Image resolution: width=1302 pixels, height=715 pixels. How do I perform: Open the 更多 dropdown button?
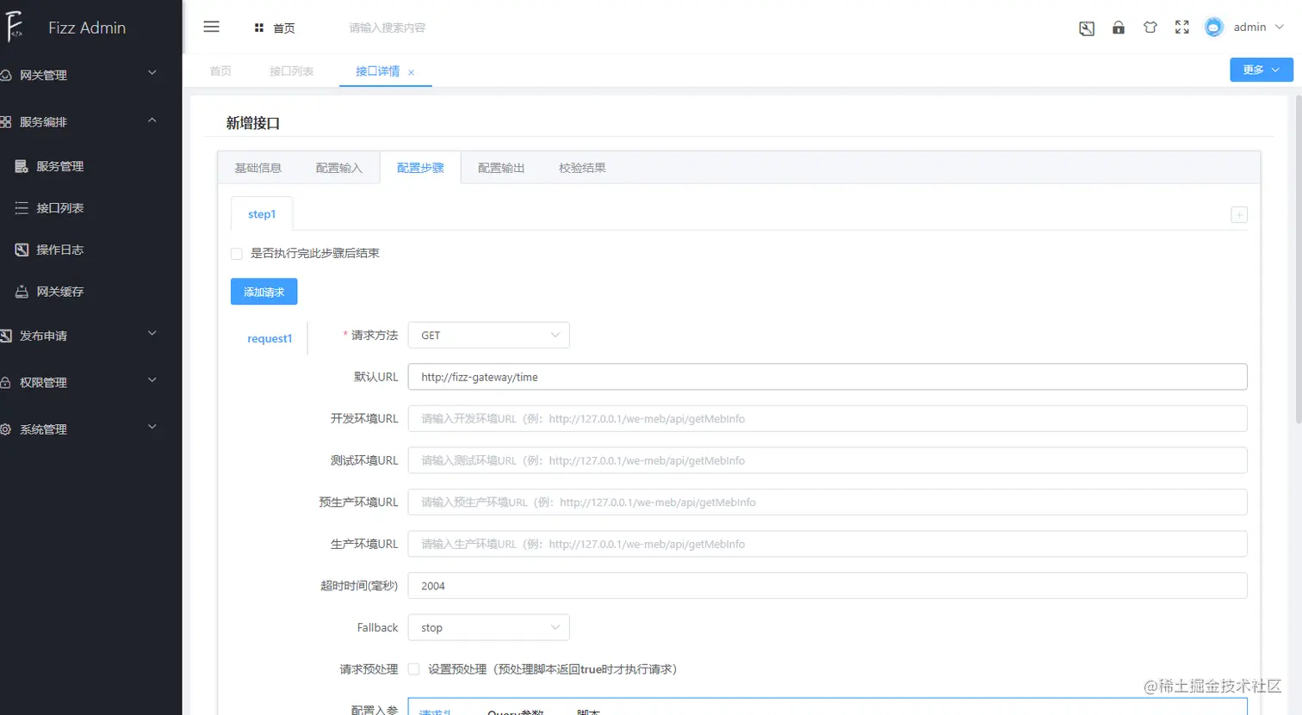point(1261,70)
